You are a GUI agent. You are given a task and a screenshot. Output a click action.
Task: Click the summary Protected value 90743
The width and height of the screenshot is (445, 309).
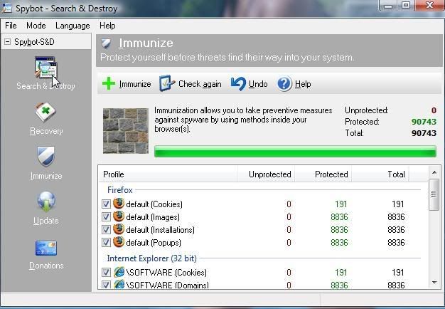[424, 122]
